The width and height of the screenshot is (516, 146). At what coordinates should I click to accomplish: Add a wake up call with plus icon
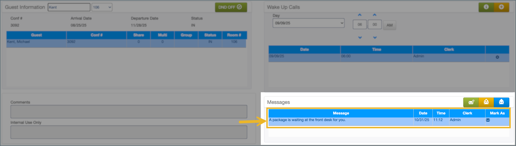pyautogui.click(x=501, y=7)
